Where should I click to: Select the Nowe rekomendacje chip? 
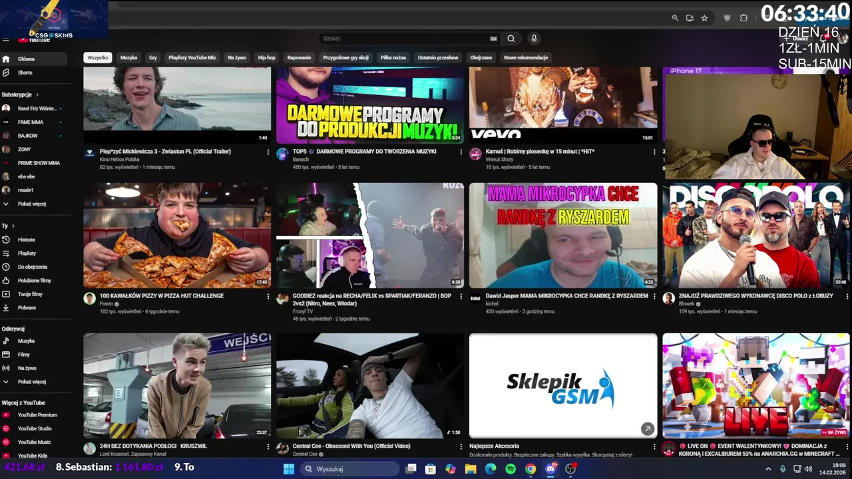click(526, 58)
